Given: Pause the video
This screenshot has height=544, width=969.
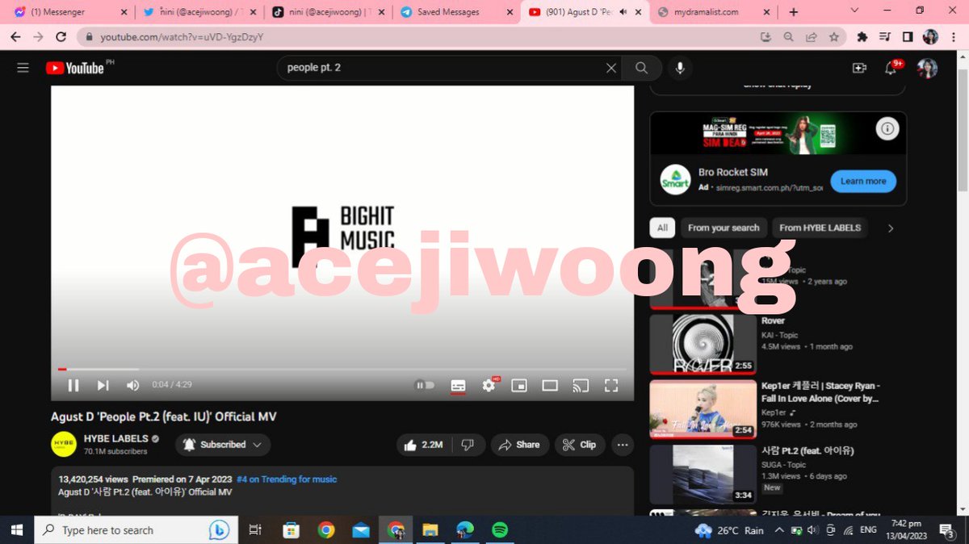Looking at the screenshot, I should click(x=73, y=386).
